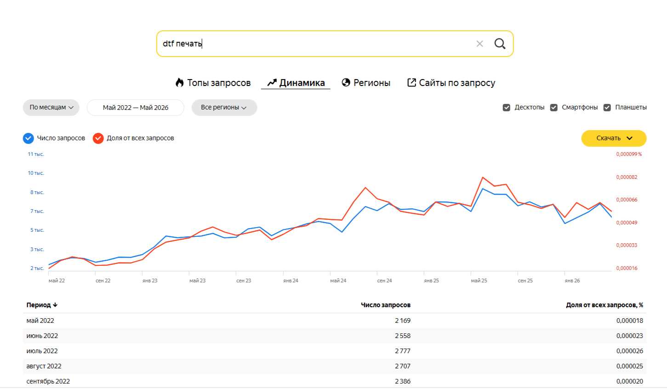Expand the По месяцам dropdown
The image size is (667, 390).
51,108
